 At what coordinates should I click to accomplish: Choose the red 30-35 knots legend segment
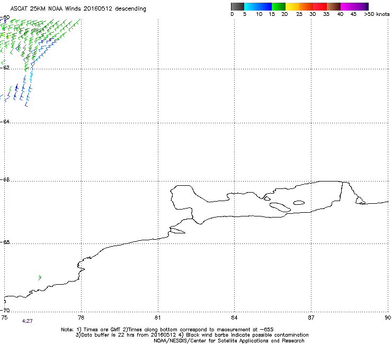pos(320,6)
